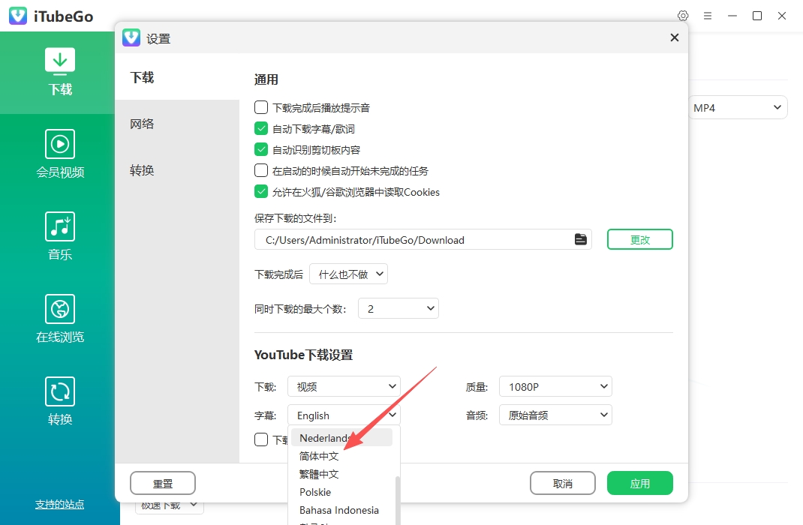Close the 设置 dialog

(675, 37)
